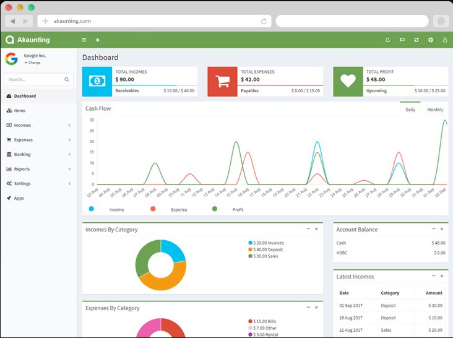This screenshot has width=453, height=338.
Task: Click the $ 20.00 Invoices legend swatch
Action: [250, 243]
